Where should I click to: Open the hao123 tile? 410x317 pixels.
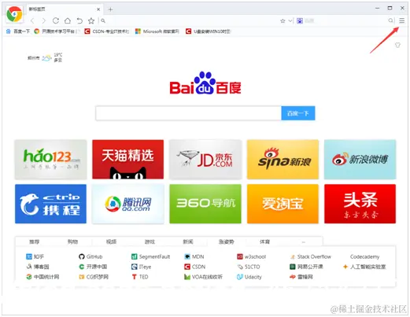(x=50, y=160)
